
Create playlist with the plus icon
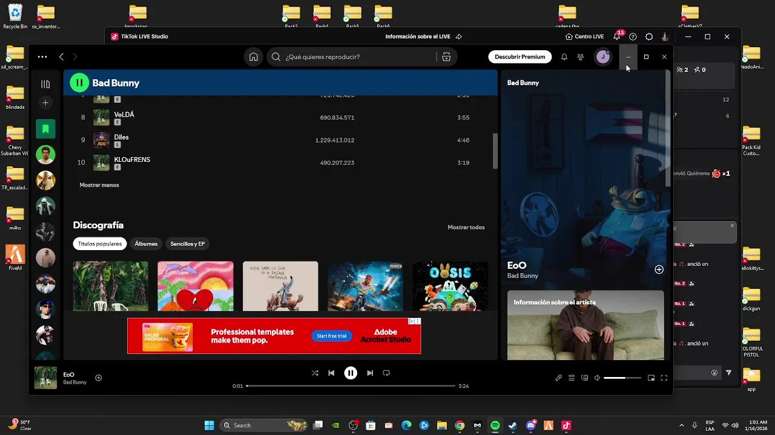click(45, 103)
